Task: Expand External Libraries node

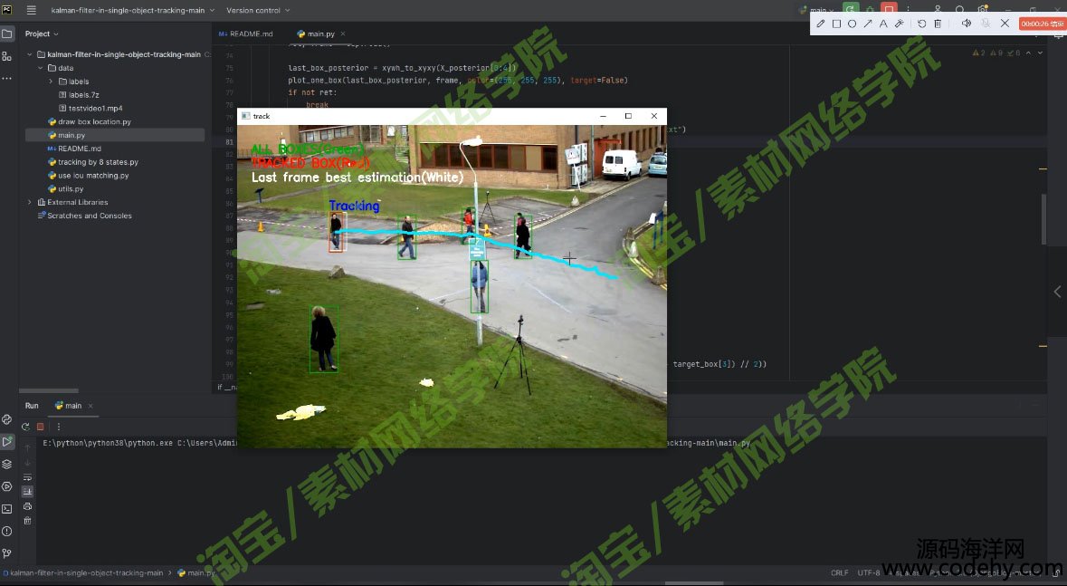Action: pos(29,202)
